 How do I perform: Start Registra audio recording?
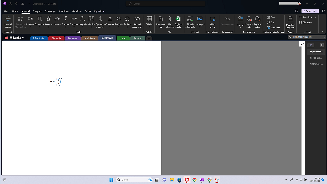pos(249,22)
